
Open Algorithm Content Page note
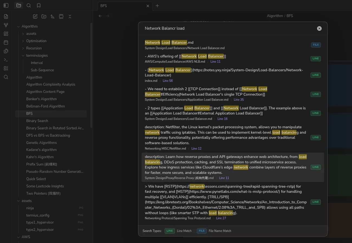(45, 92)
